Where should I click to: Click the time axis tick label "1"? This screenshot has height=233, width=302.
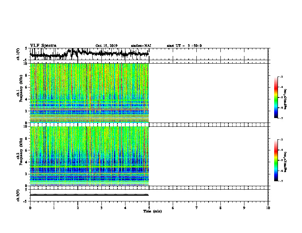click(54, 208)
